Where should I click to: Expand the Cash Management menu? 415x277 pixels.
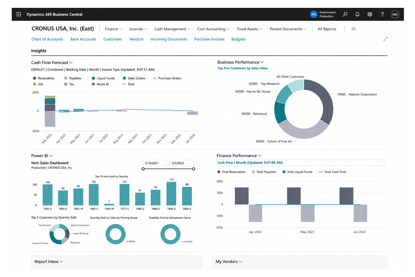[x=172, y=29]
